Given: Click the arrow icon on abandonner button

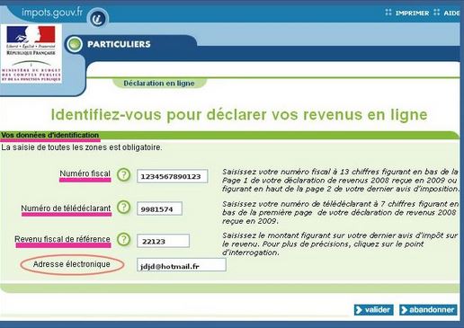Looking at the screenshot, I should click(x=404, y=310).
